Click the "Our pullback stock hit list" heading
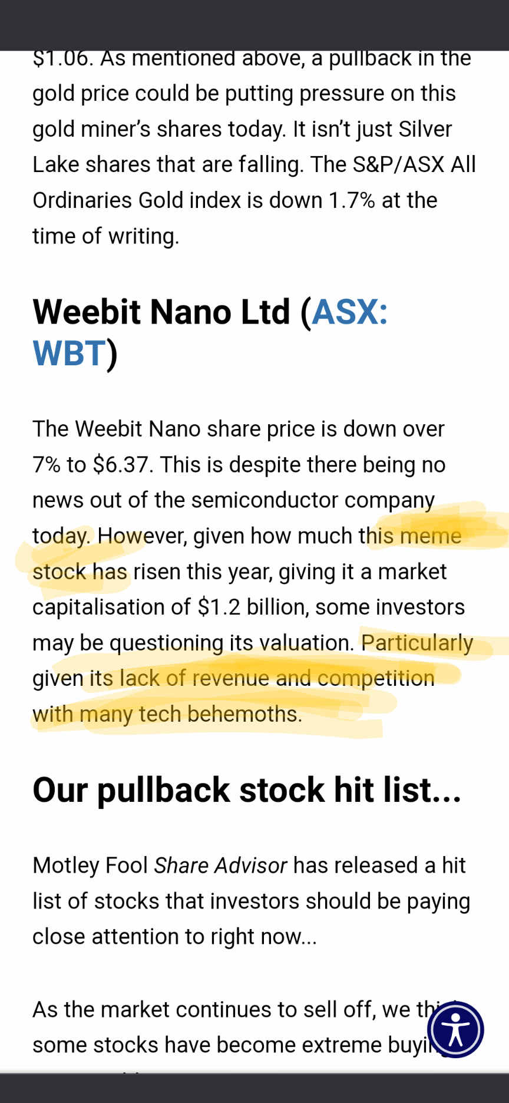 tap(247, 790)
